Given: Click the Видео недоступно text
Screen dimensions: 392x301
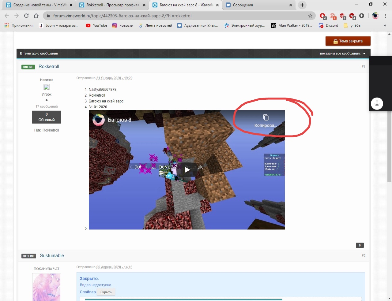Looking at the screenshot, I should click(x=96, y=285).
